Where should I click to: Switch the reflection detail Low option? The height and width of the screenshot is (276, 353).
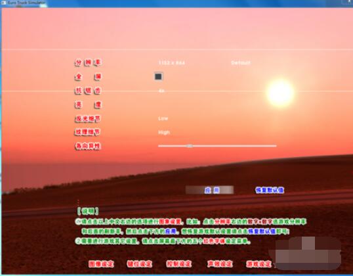(x=163, y=118)
